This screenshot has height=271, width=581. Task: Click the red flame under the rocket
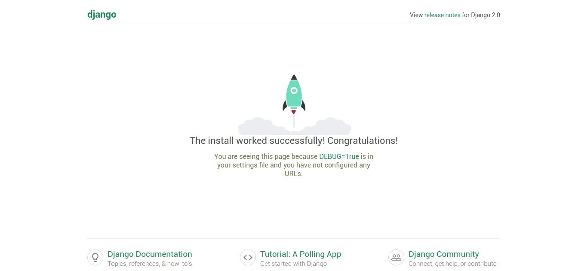pos(294,112)
